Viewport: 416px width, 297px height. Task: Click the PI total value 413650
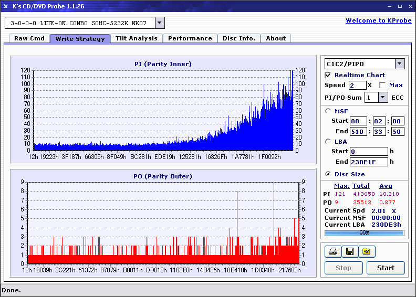363,194
